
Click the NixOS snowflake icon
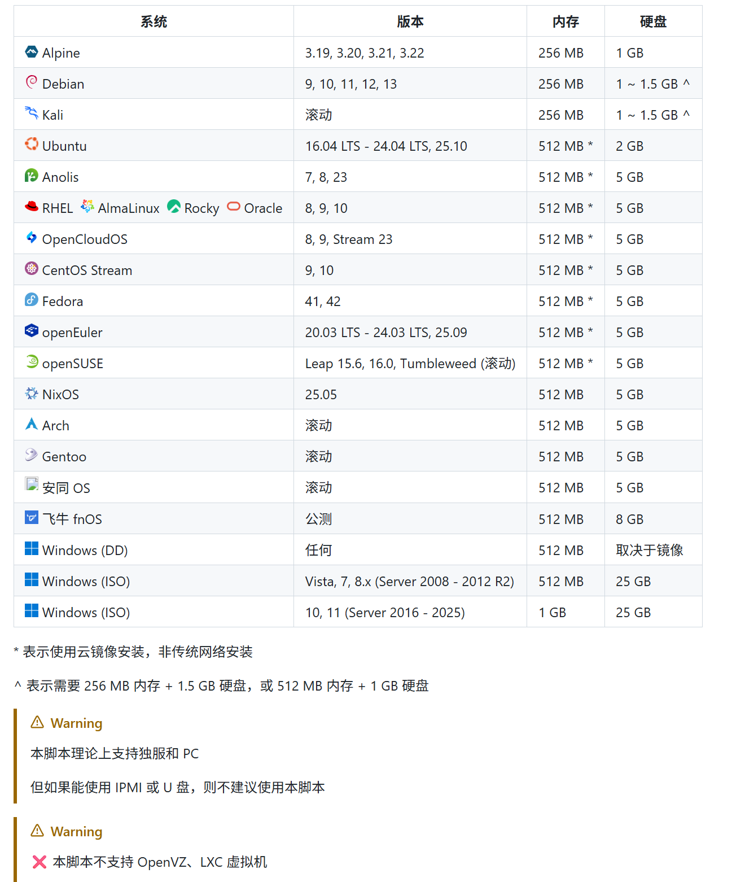[32, 393]
